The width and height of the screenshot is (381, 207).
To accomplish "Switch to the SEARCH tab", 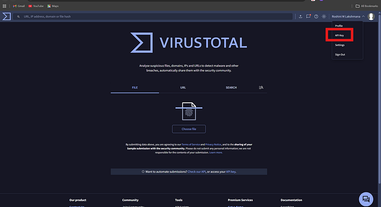I will click(231, 87).
